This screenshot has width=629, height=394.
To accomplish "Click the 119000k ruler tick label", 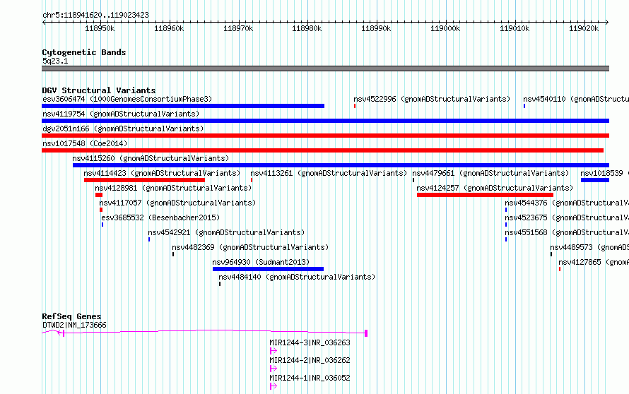I will pos(445,28).
